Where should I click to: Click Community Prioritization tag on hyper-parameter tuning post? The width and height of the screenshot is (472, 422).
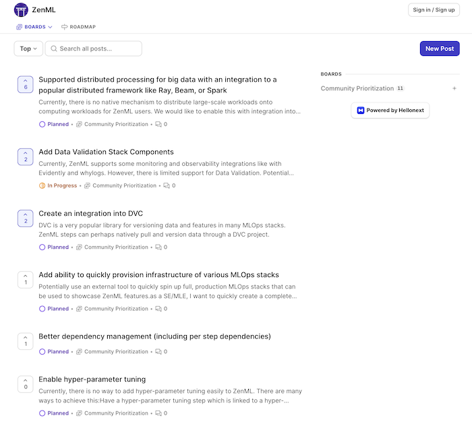(113, 413)
